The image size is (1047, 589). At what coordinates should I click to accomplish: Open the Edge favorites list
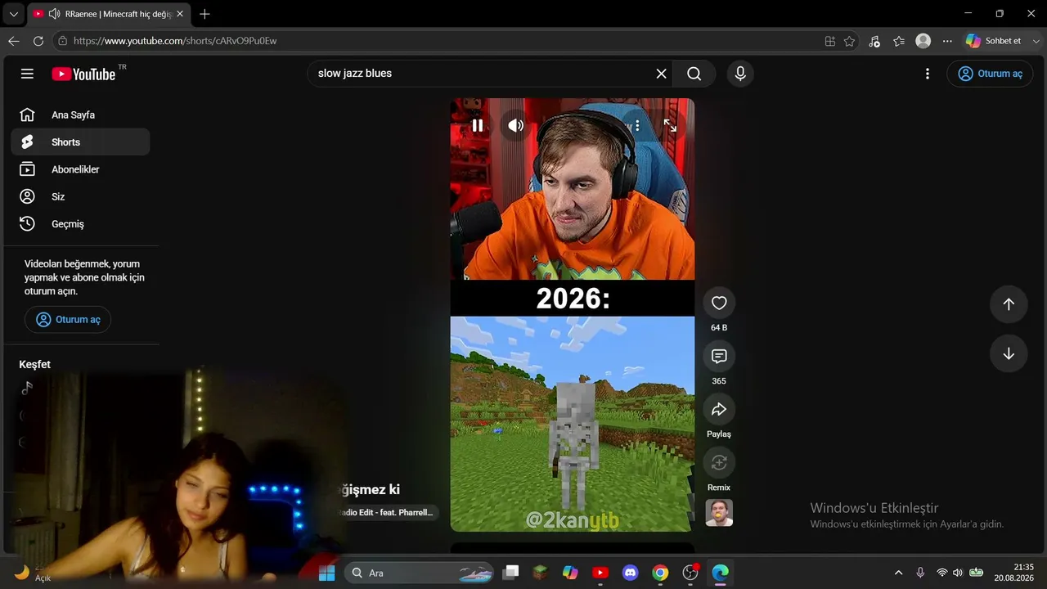(x=899, y=41)
